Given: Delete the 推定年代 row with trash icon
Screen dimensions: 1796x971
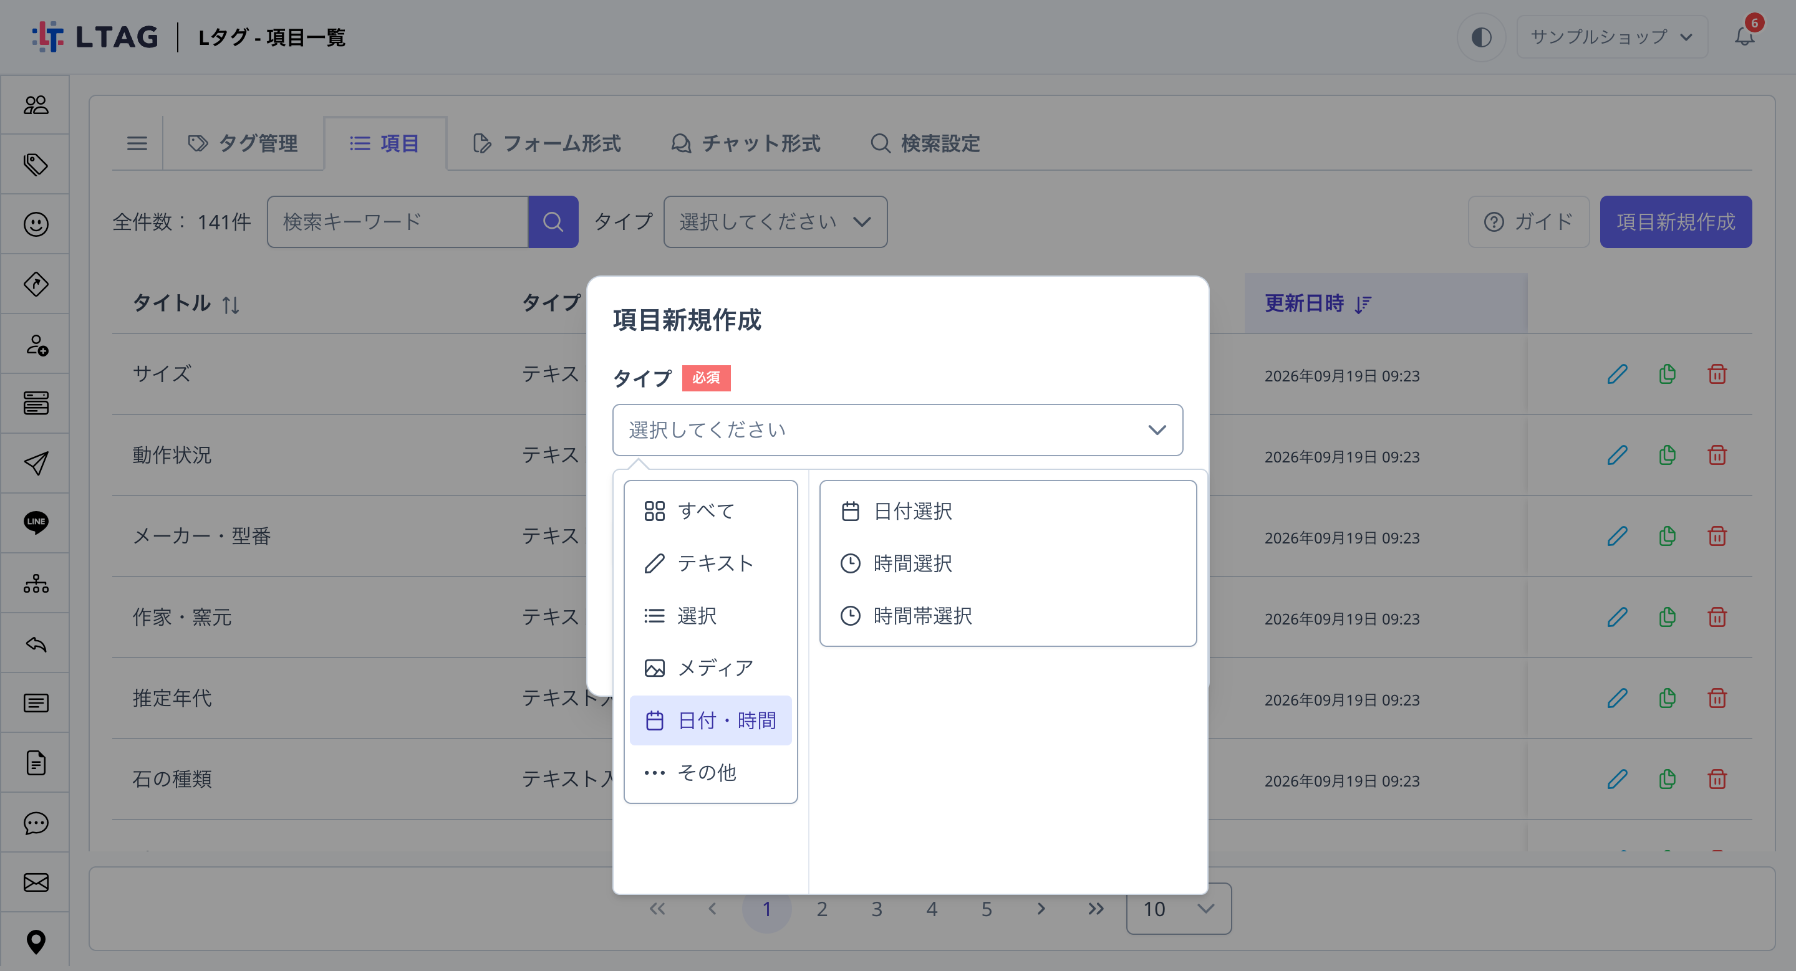Looking at the screenshot, I should point(1717,698).
